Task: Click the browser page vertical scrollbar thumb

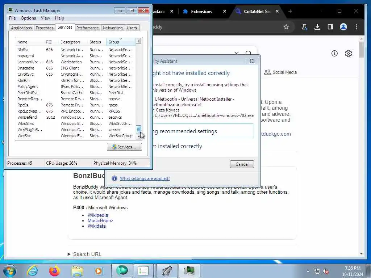Action: tap(361, 50)
